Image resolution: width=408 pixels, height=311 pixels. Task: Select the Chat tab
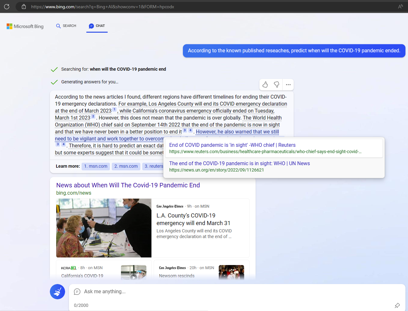[97, 26]
